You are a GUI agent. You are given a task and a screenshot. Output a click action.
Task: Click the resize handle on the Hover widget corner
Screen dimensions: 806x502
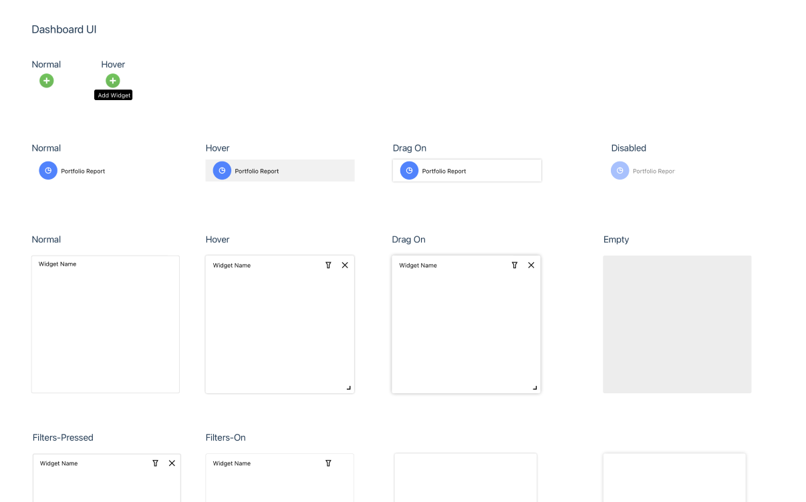[x=348, y=387]
